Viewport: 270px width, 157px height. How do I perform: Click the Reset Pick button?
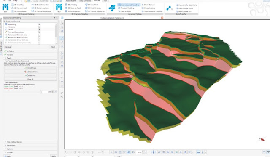click(30, 75)
